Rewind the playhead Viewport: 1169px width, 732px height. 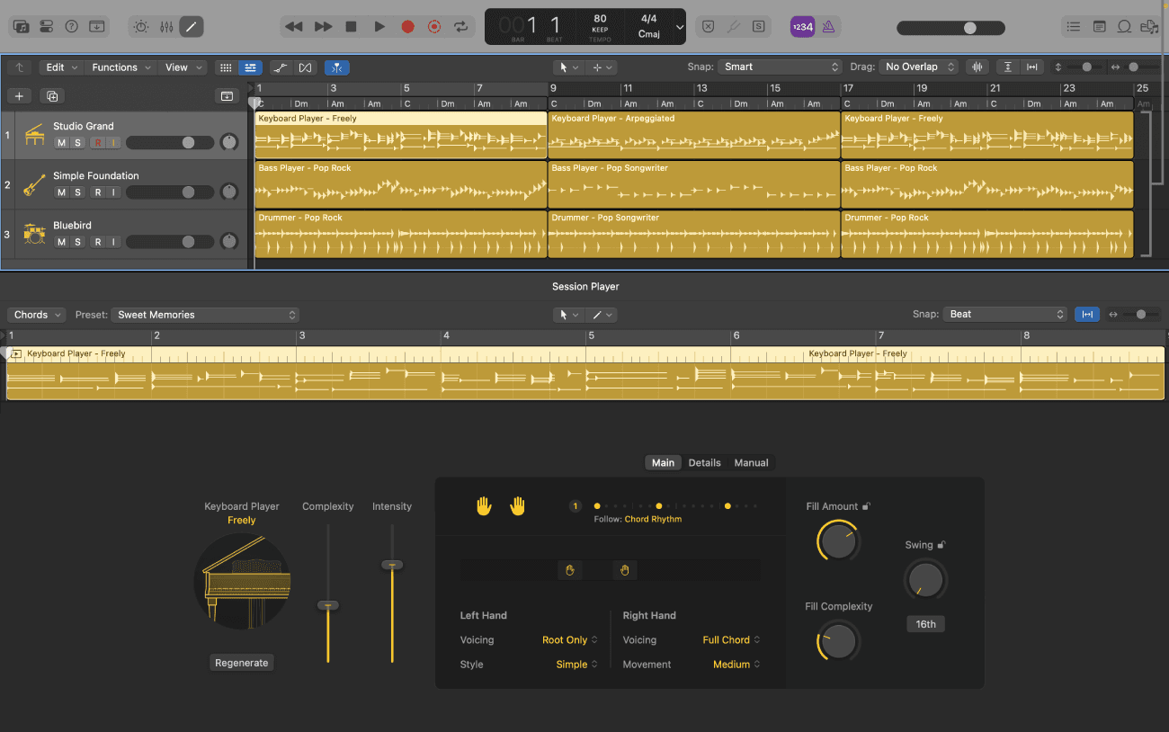[x=293, y=27]
